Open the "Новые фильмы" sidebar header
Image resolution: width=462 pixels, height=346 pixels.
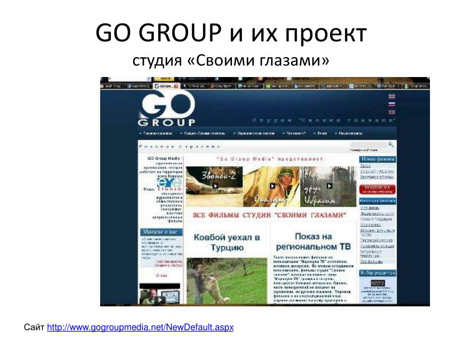(378, 159)
